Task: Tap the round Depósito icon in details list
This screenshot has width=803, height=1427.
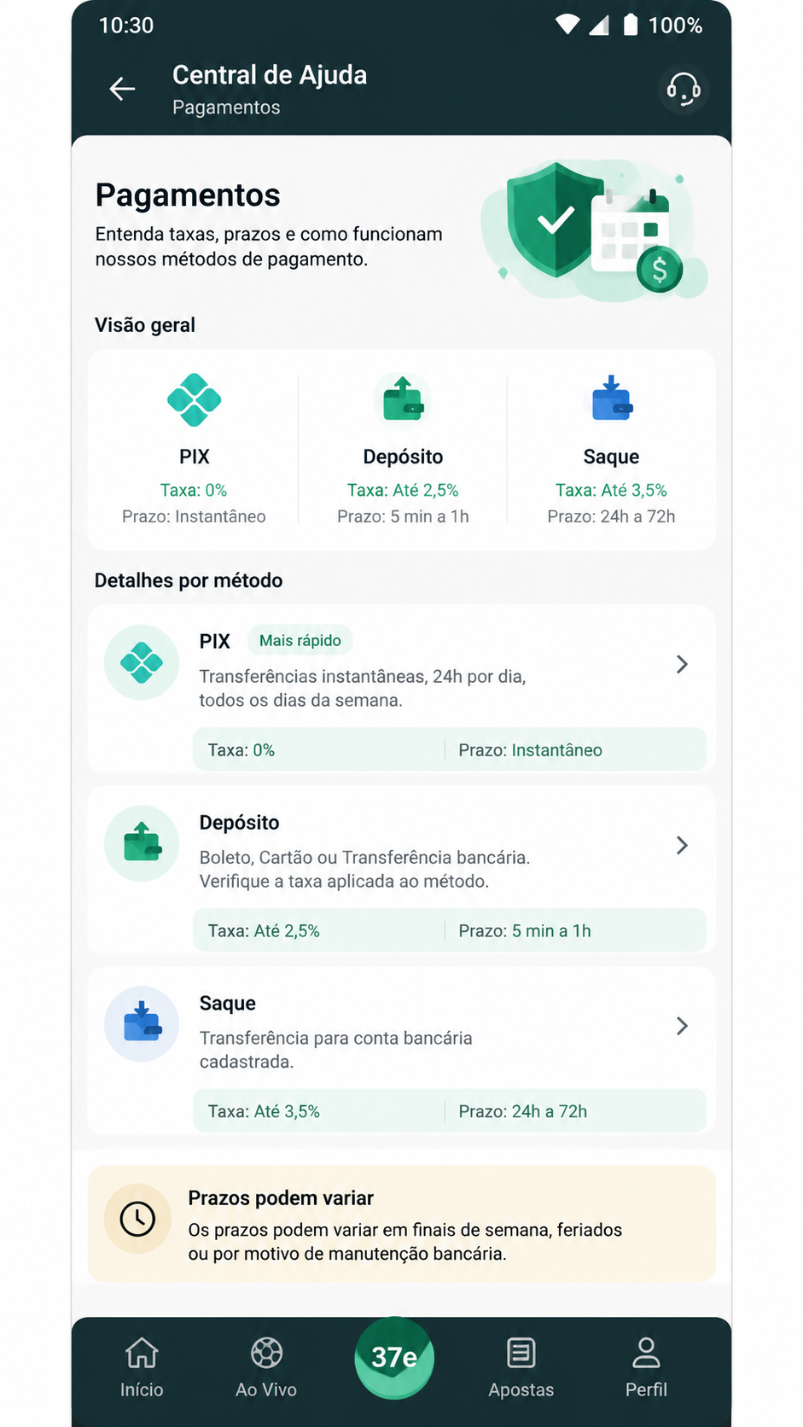Action: (142, 843)
